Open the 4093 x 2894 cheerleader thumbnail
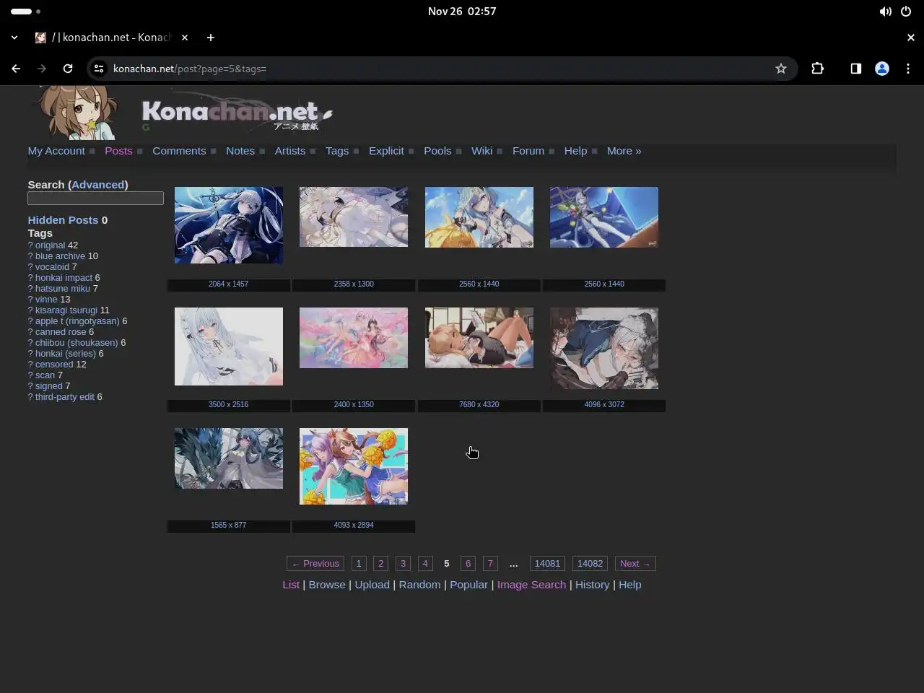The height and width of the screenshot is (693, 924). 354,466
